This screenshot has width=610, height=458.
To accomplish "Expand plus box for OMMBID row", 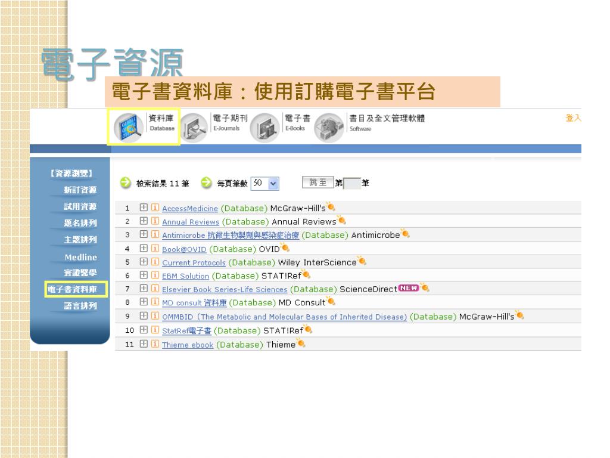I will [x=144, y=315].
